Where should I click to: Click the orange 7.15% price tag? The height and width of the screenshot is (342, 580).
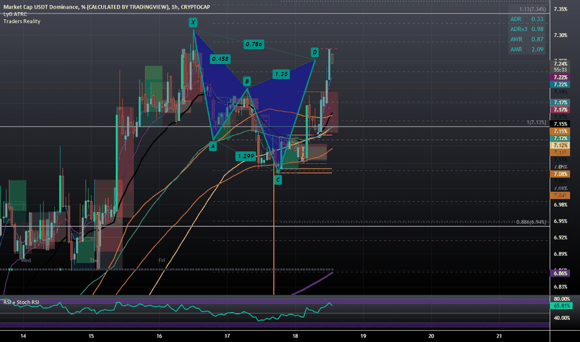tap(560, 131)
